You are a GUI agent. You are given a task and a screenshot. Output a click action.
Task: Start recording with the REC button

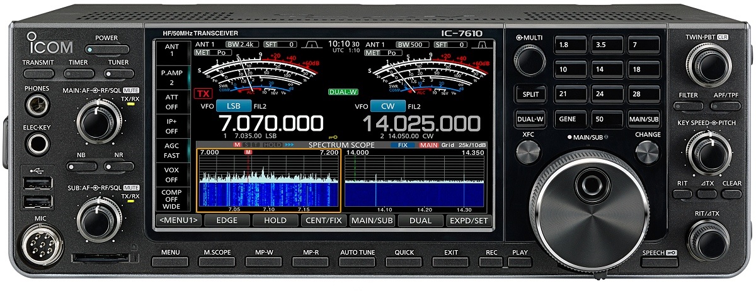coord(491,261)
